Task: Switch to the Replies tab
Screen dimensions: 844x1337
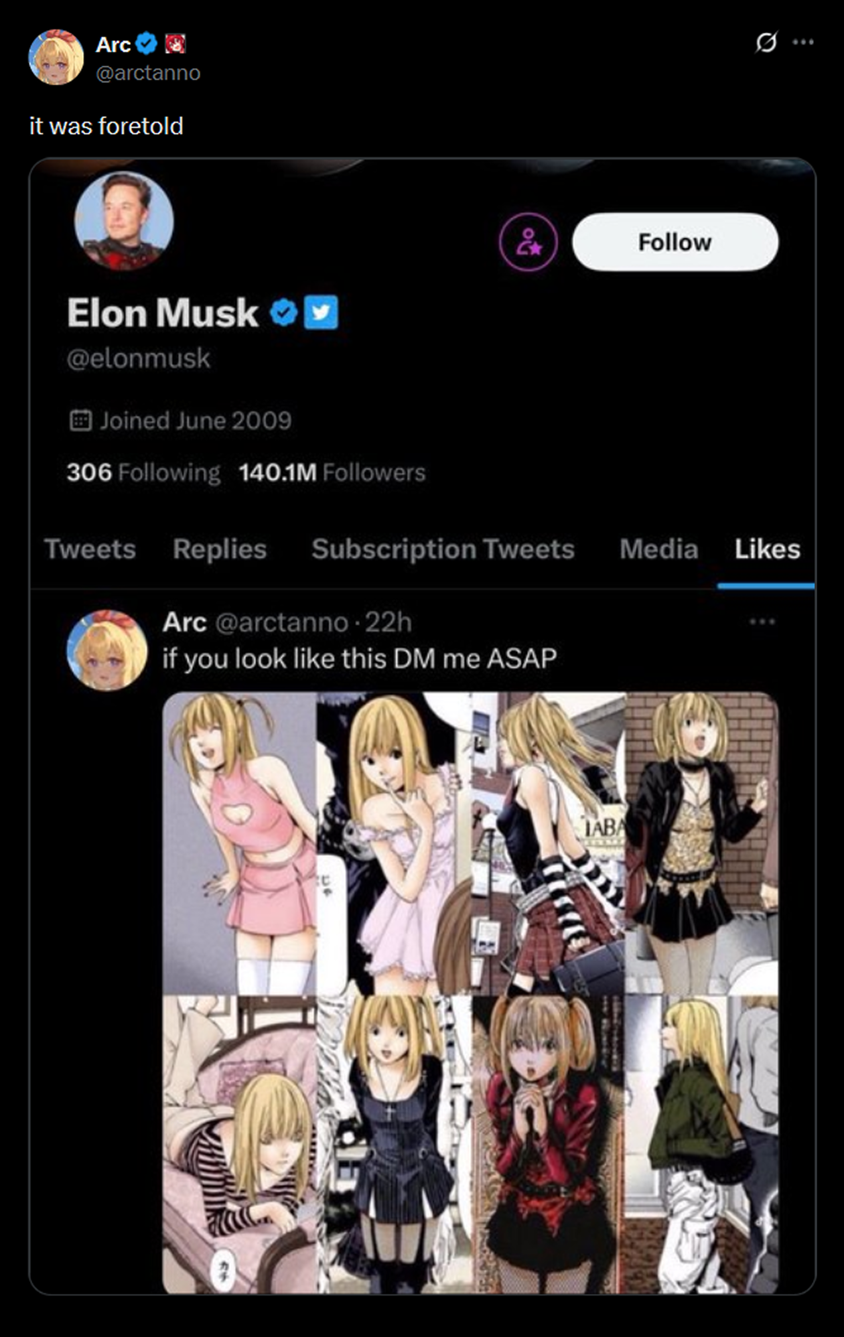Action: pyautogui.click(x=220, y=549)
